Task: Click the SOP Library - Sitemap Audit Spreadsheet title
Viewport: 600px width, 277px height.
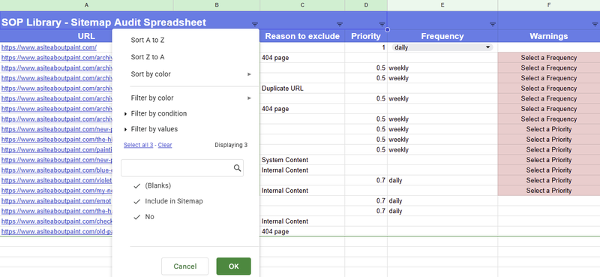Action: 103,23
